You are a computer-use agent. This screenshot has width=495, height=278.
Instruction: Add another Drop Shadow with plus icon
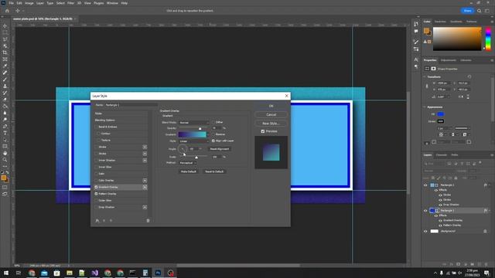145,207
